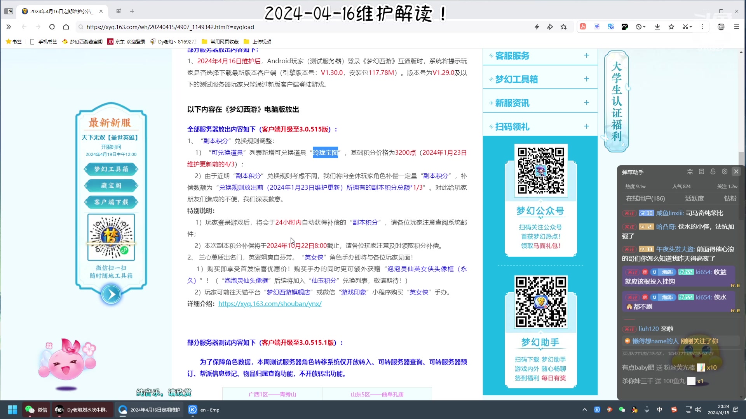Open the 书签 bookmarks star

[14, 42]
